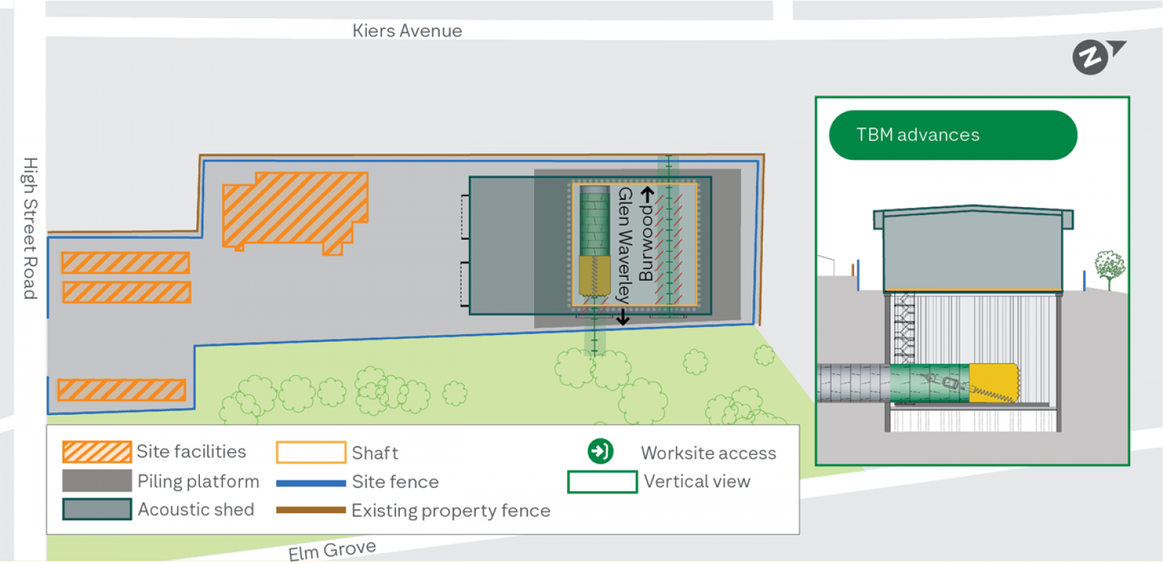Click the down arrow below Glen Waverley
Image resolution: width=1163 pixels, height=564 pixels.
point(623,317)
